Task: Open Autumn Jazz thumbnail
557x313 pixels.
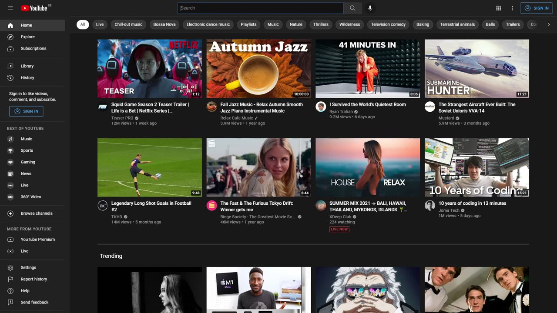Action: (259, 69)
